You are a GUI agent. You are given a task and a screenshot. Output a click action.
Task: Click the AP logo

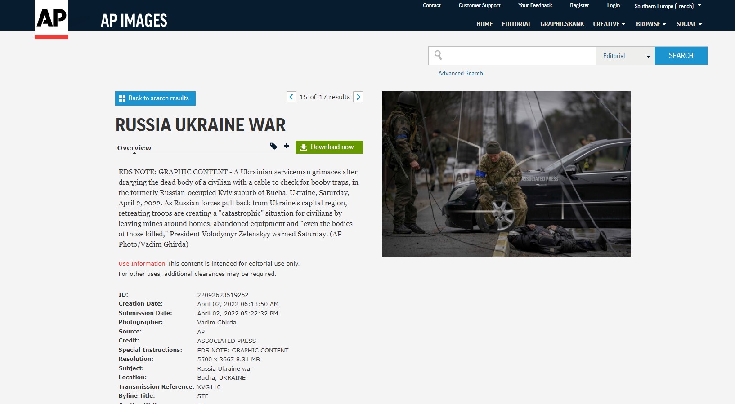51,19
